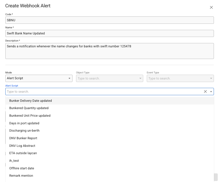Focus the Alert Script search input
Viewport: 219px width, 182px height.
pyautogui.click(x=102, y=92)
